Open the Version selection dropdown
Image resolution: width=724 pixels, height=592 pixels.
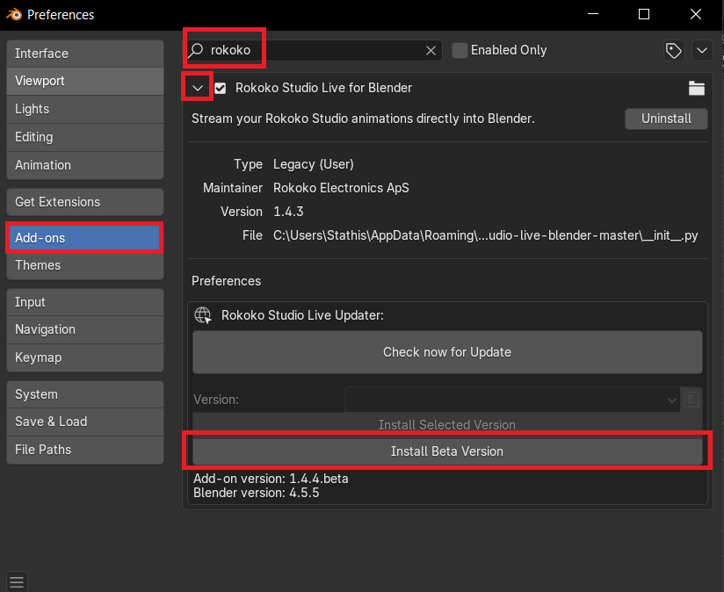(512, 400)
